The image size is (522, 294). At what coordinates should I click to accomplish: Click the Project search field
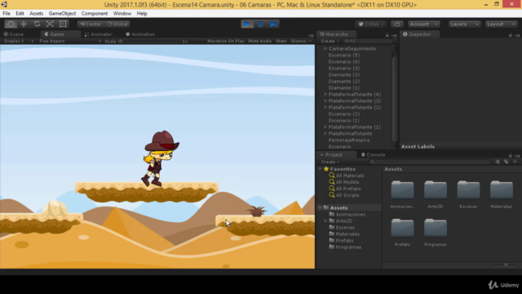click(x=430, y=162)
